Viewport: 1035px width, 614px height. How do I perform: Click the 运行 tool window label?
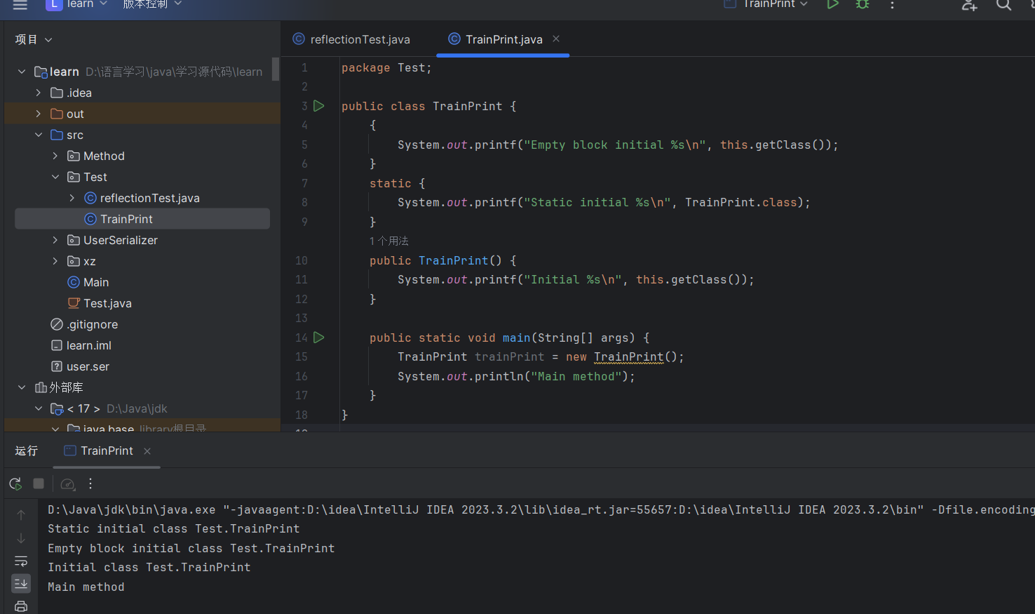coord(27,451)
